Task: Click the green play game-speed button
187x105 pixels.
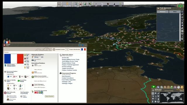Action: [x=153, y=87]
